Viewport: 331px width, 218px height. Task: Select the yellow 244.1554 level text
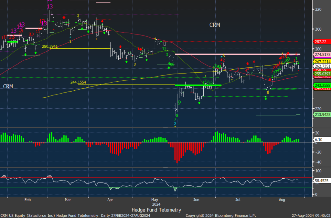pyautogui.click(x=78, y=82)
